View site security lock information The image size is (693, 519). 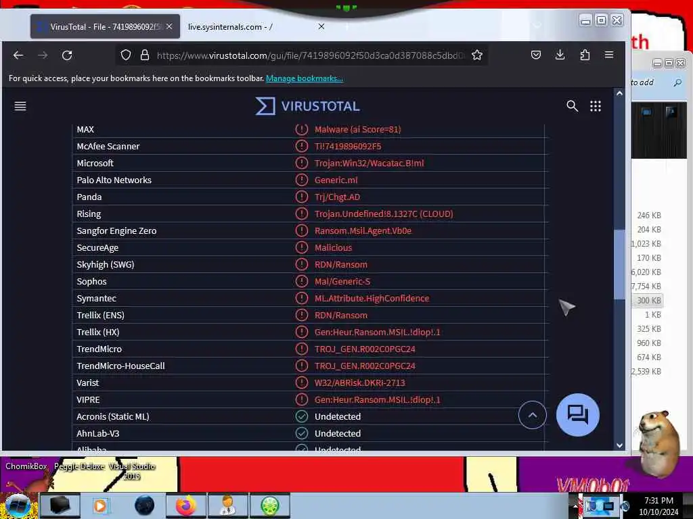coord(145,55)
